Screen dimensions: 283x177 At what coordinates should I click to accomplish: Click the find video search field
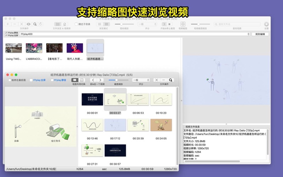pyautogui.click(x=237, y=24)
